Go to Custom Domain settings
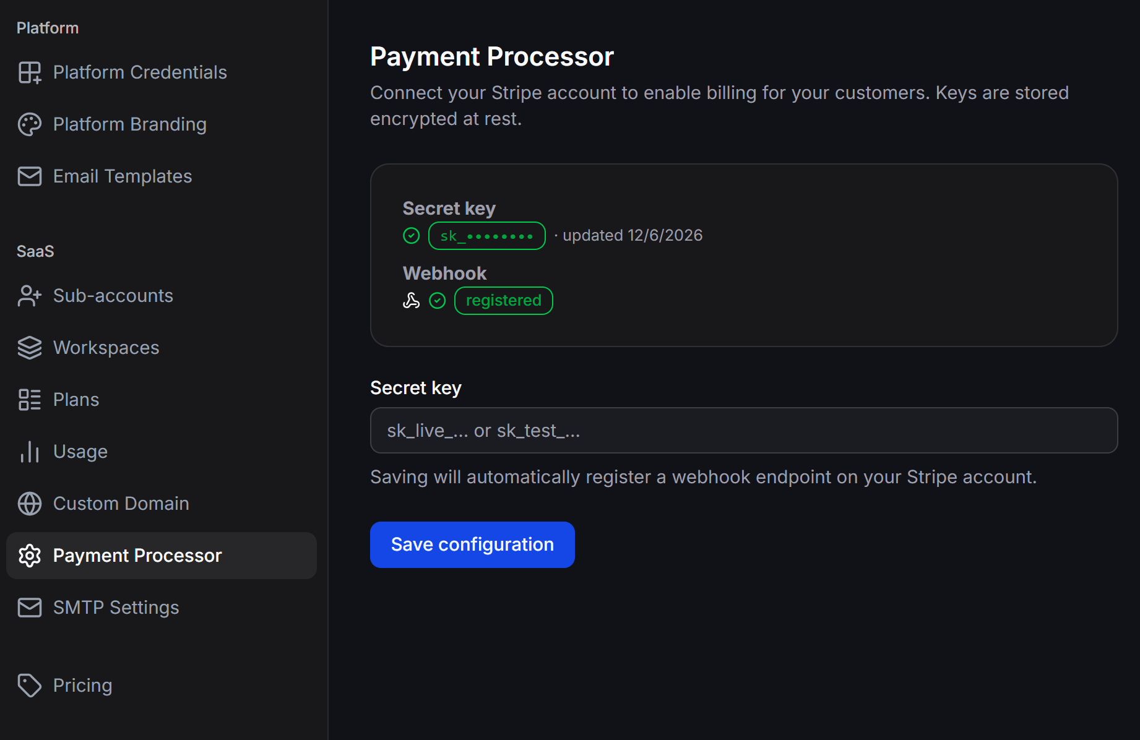This screenshot has height=740, width=1140. (x=162, y=504)
